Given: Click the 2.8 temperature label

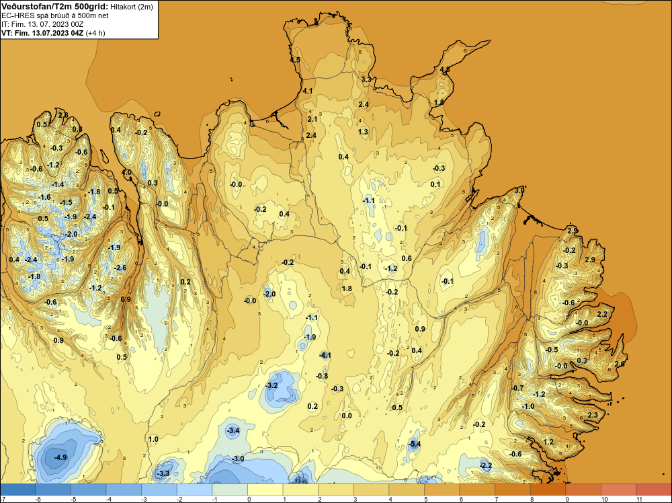Looking at the screenshot, I should (x=63, y=114).
